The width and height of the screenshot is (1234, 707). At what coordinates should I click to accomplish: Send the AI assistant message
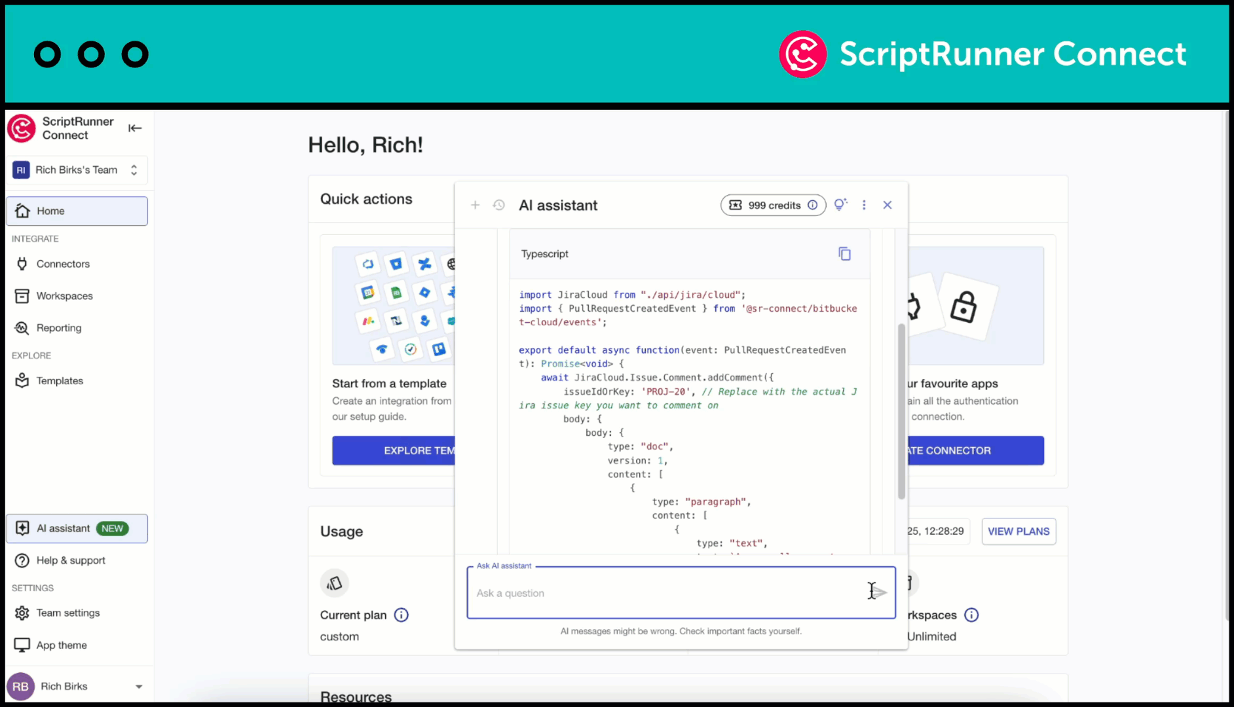tap(880, 592)
